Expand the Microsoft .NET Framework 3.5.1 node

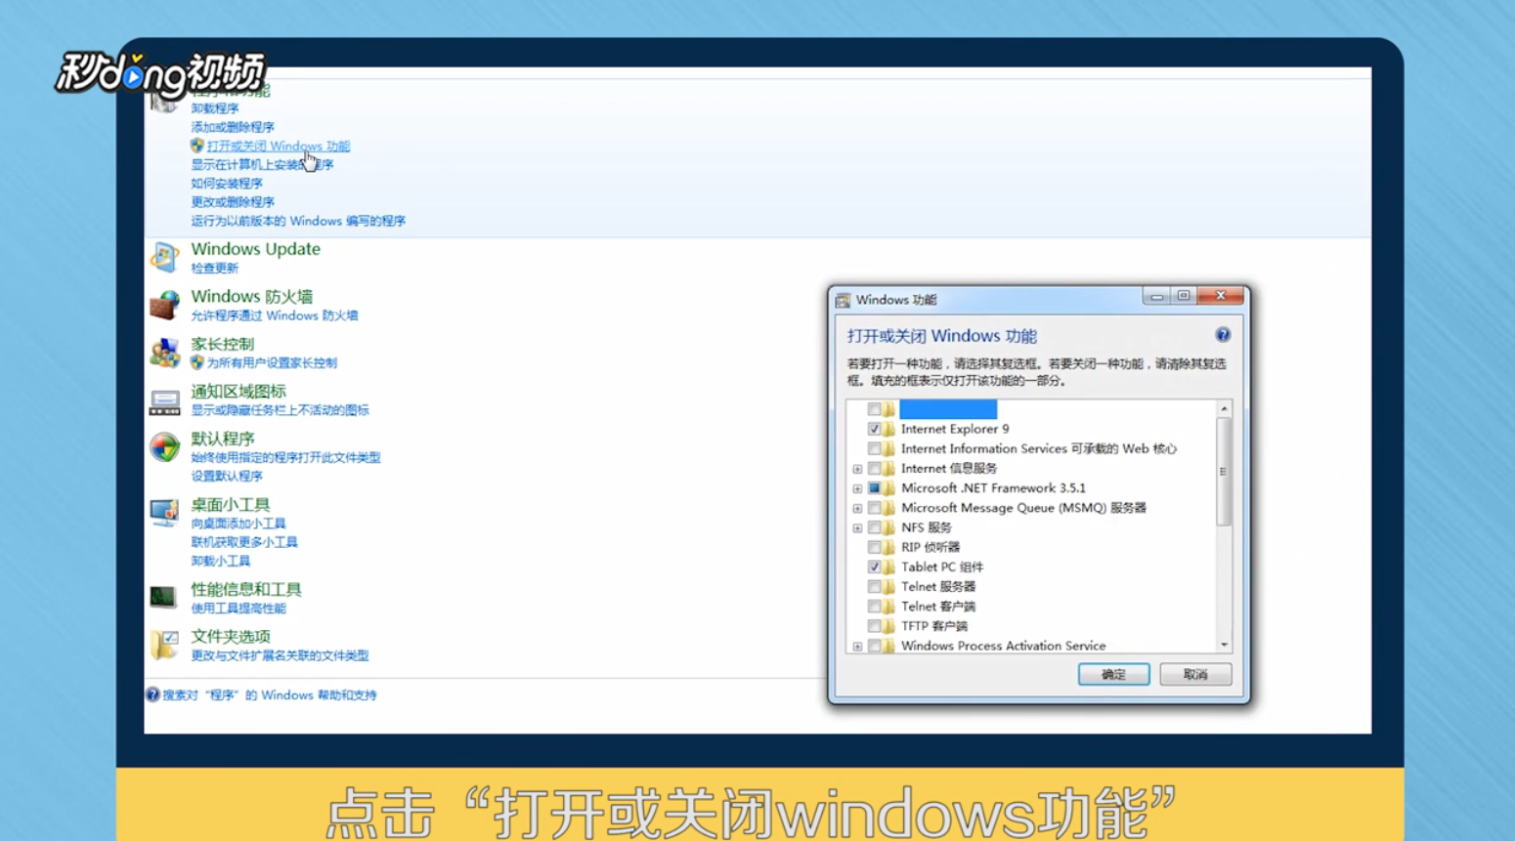pyautogui.click(x=857, y=488)
